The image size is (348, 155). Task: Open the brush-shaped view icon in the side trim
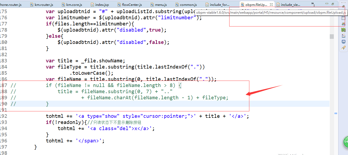coord(343,48)
